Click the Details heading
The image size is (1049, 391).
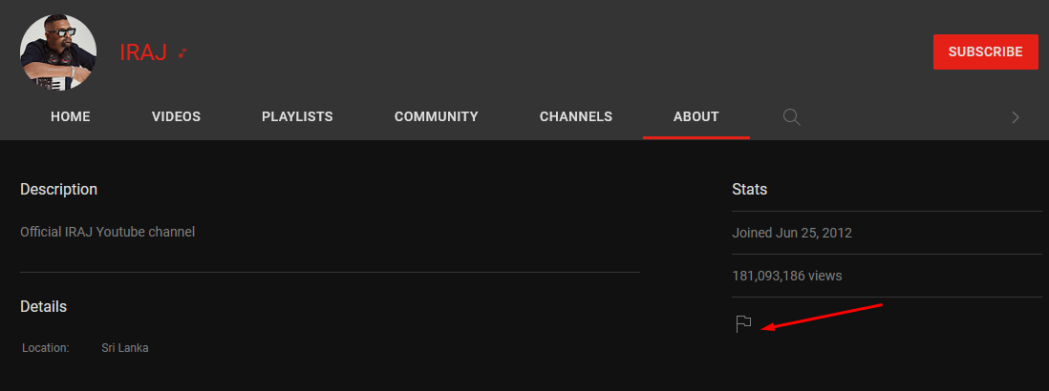(44, 307)
